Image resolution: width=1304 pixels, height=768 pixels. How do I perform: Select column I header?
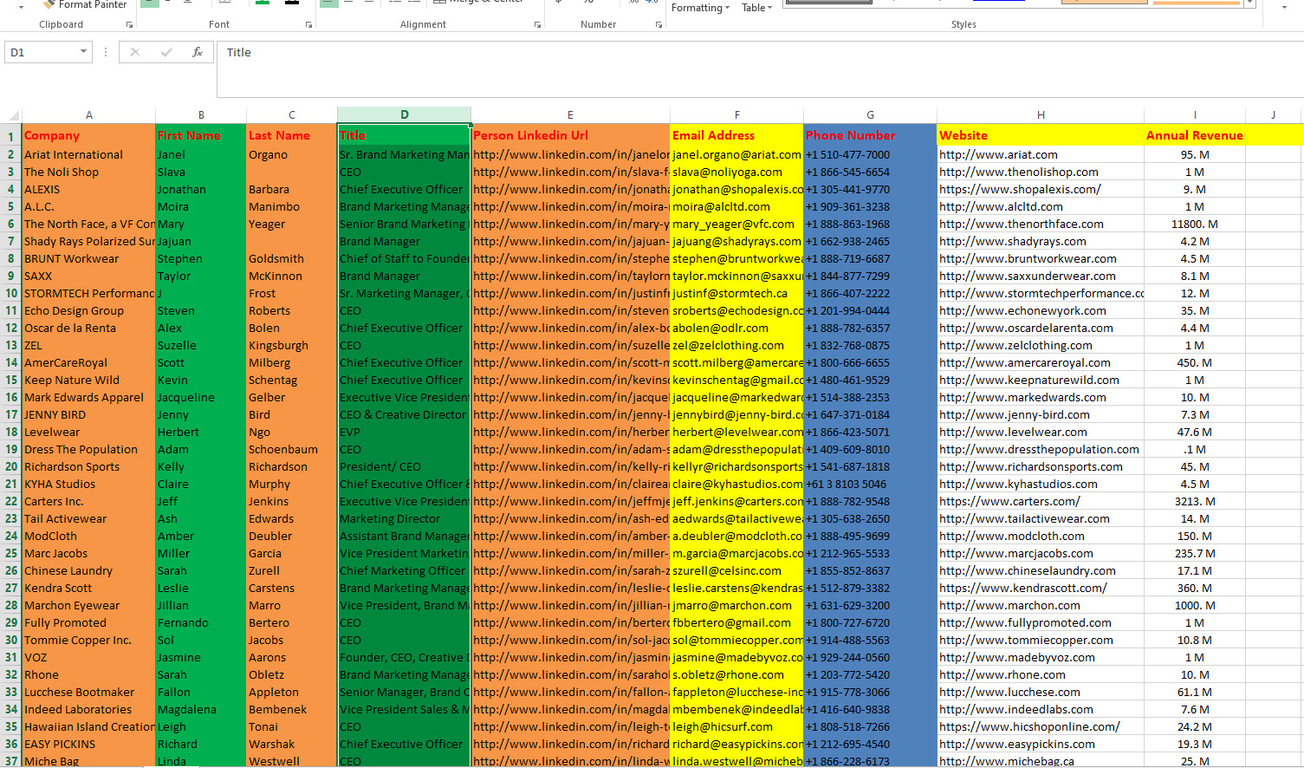pyautogui.click(x=1195, y=114)
